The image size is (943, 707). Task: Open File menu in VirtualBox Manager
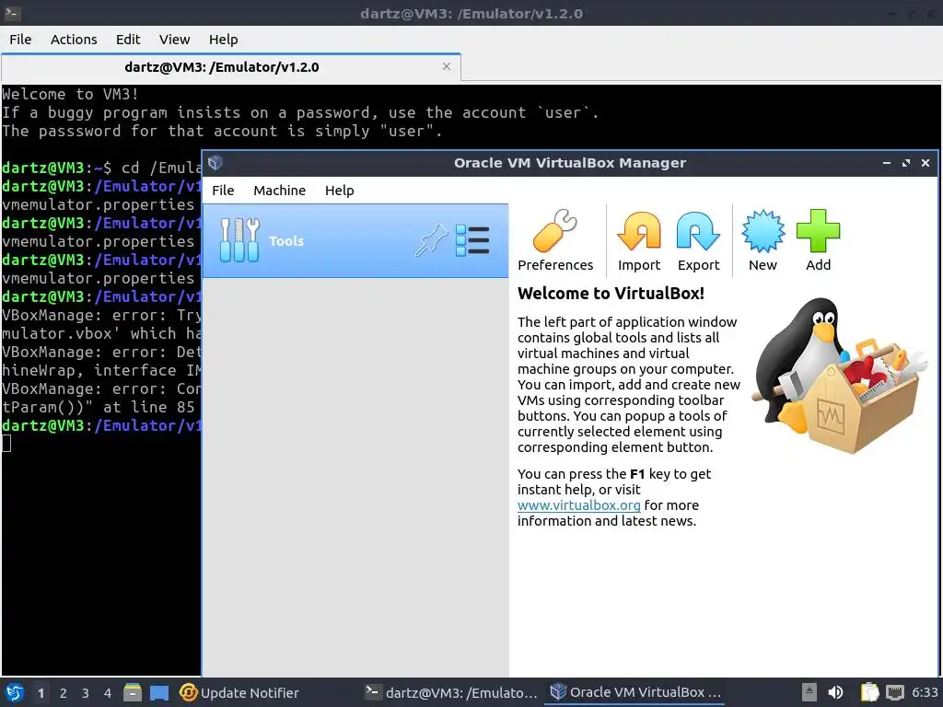click(223, 191)
